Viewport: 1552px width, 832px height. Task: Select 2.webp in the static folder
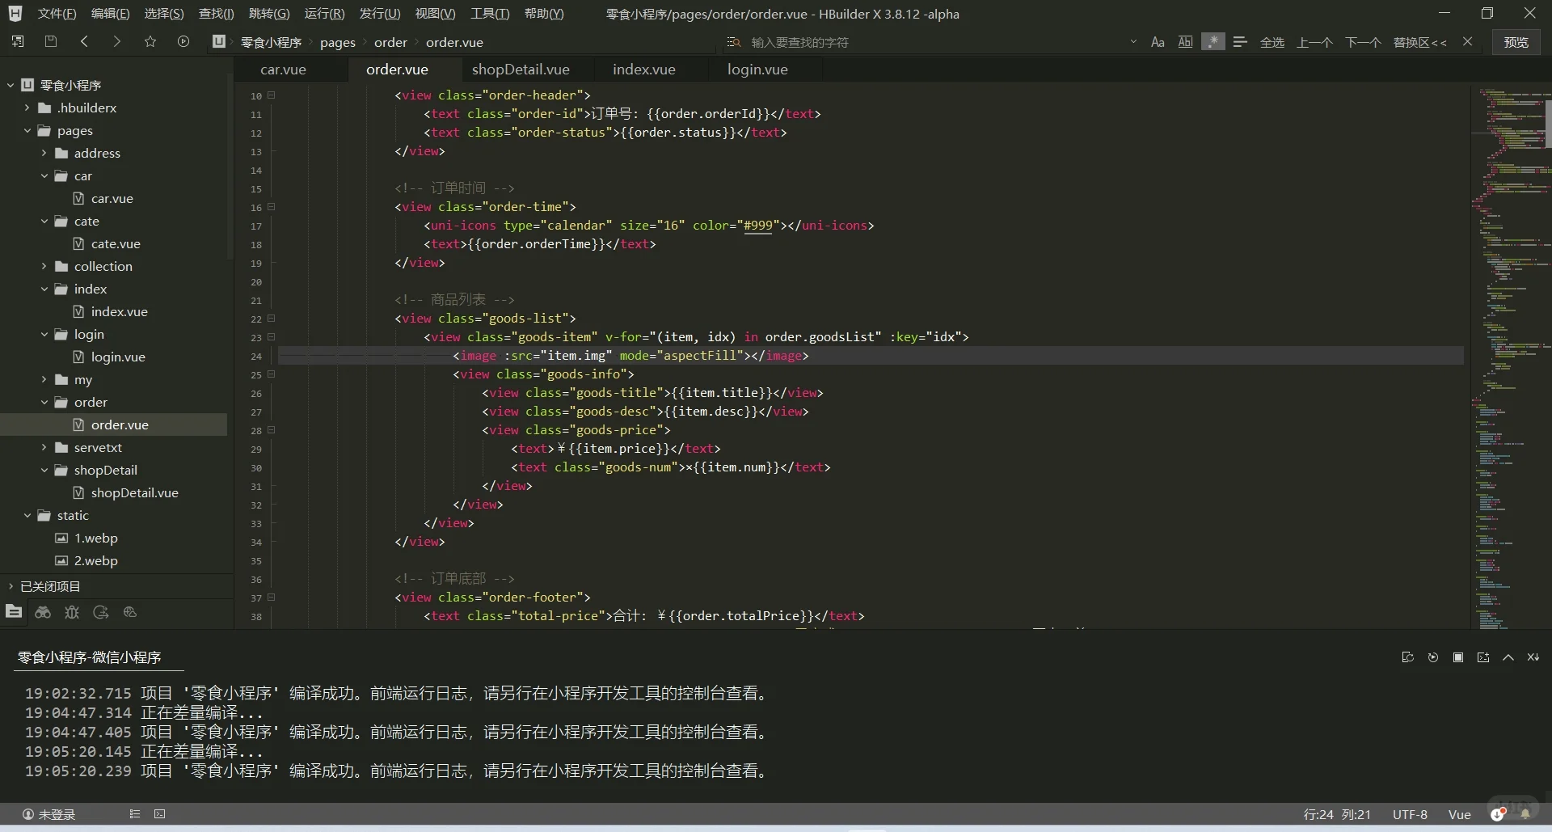tap(95, 560)
